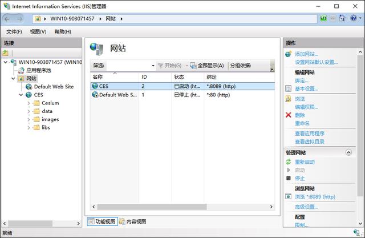The image size is (365, 238).
Task: Click the basic settings page icon
Action: click(x=288, y=88)
